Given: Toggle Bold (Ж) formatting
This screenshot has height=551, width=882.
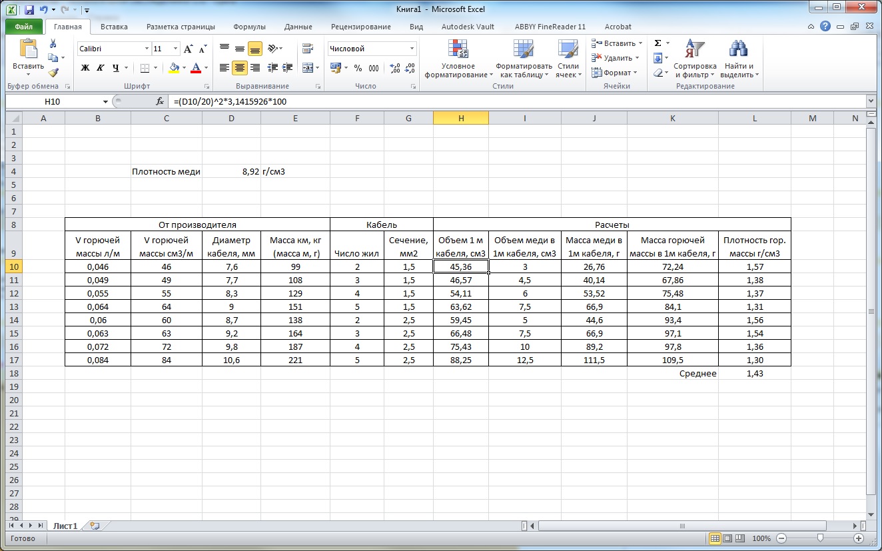Looking at the screenshot, I should [85, 68].
